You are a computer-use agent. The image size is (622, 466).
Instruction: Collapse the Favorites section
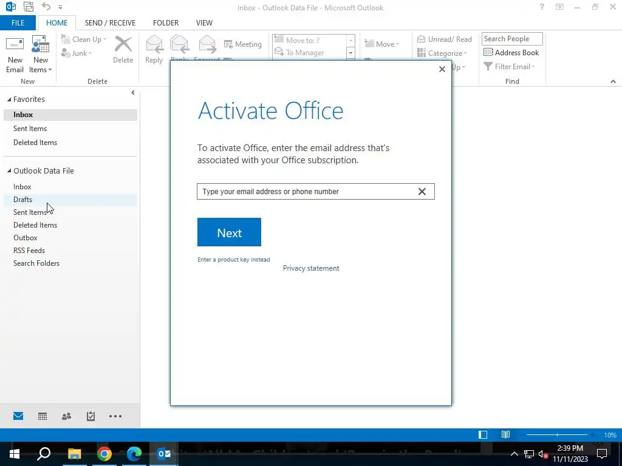pos(9,99)
